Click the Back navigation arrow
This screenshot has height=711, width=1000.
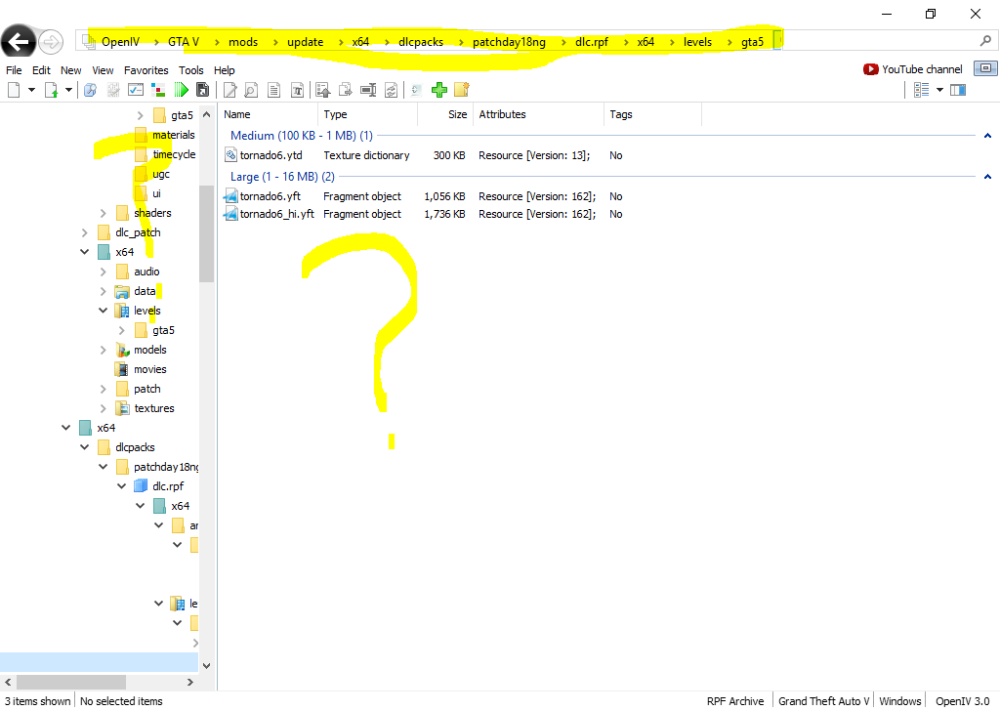[18, 42]
